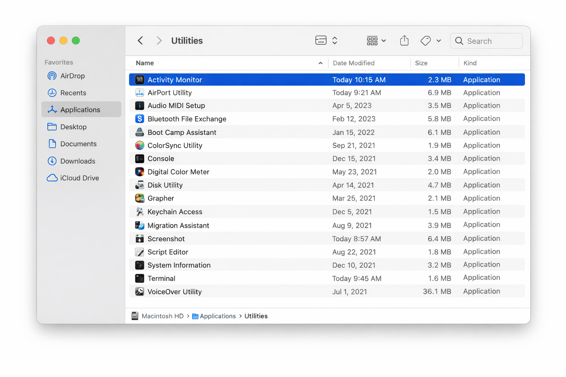This screenshot has width=566, height=377.
Task: Click the Disk Utility icon
Action: pos(139,185)
